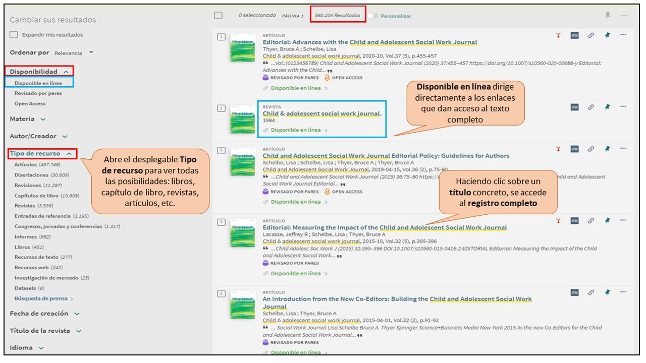The height and width of the screenshot is (363, 646).
Task: Open 'Child & adolescent social work journal' title
Action: (x=321, y=113)
